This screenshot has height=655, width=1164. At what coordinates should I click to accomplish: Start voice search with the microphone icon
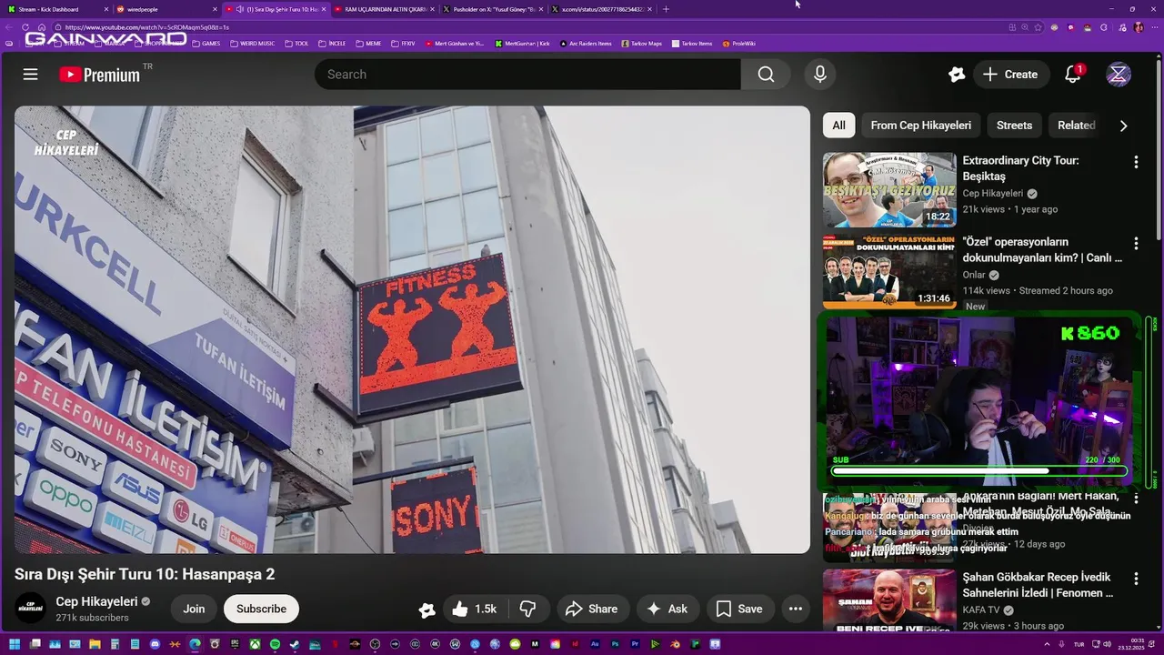click(820, 75)
